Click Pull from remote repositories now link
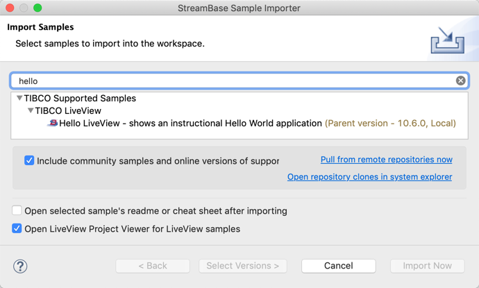The image size is (479, 288). coord(386,160)
